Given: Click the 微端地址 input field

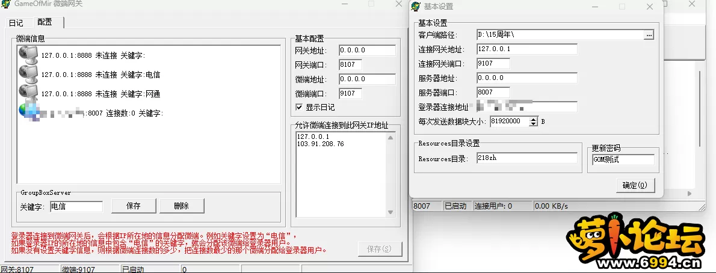Looking at the screenshot, I should (x=367, y=79).
